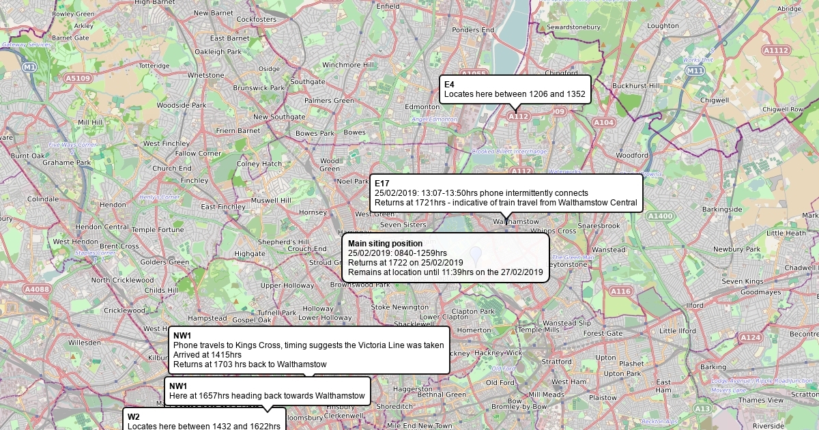This screenshot has height=430, width=819.
Task: Click the Loughton place label
Action: pyautogui.click(x=663, y=26)
